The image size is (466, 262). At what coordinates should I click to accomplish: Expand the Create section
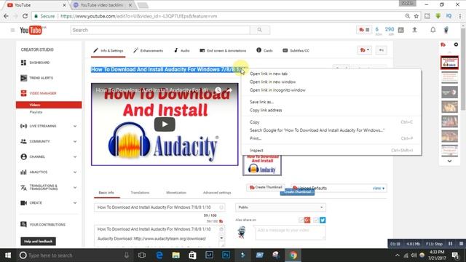coord(75,203)
